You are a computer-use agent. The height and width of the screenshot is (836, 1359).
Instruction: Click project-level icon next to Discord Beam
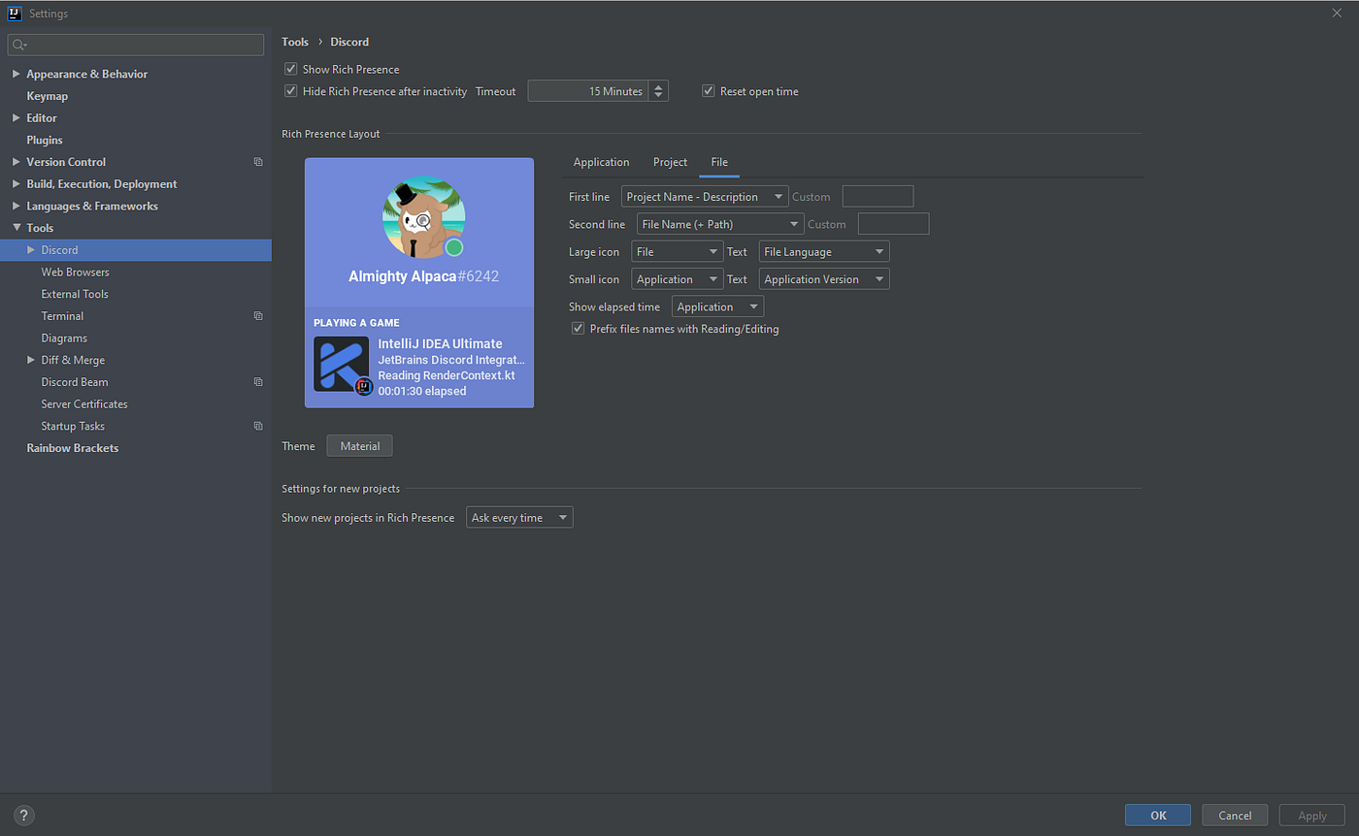258,382
